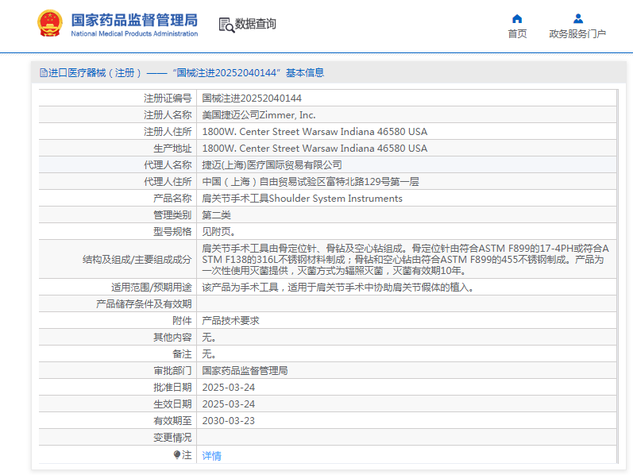
Task: Click the intended use description text
Action: pyautogui.click(x=338, y=288)
